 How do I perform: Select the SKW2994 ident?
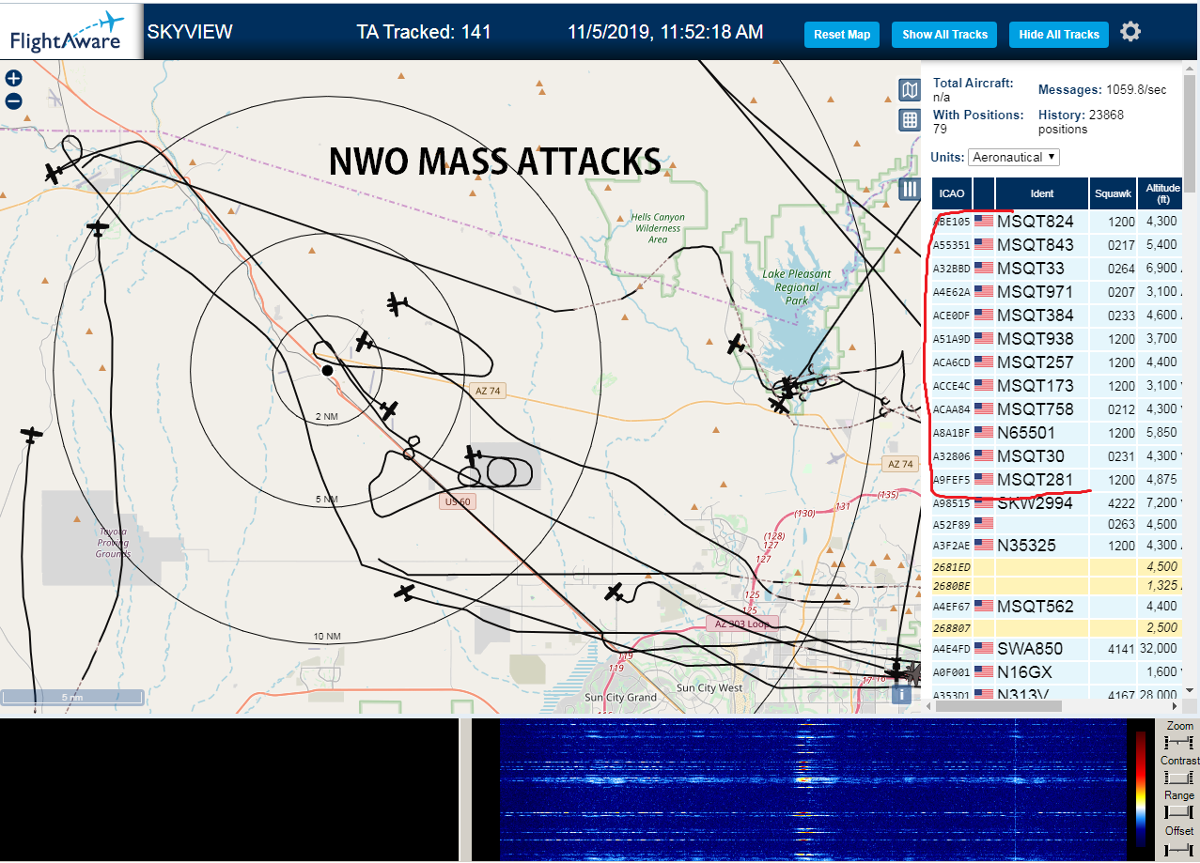(1035, 502)
